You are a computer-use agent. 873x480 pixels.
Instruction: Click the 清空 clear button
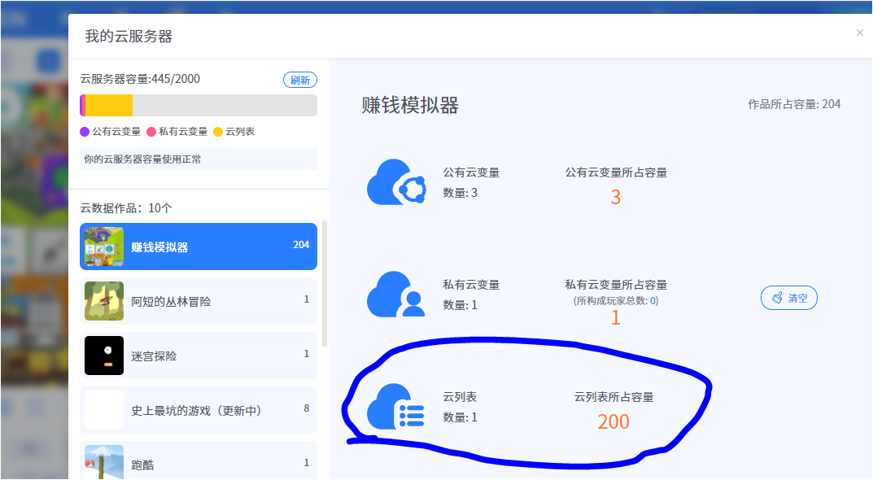789,298
